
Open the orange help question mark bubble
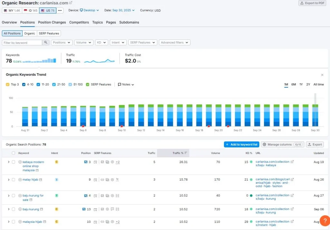pyautogui.click(x=325, y=221)
